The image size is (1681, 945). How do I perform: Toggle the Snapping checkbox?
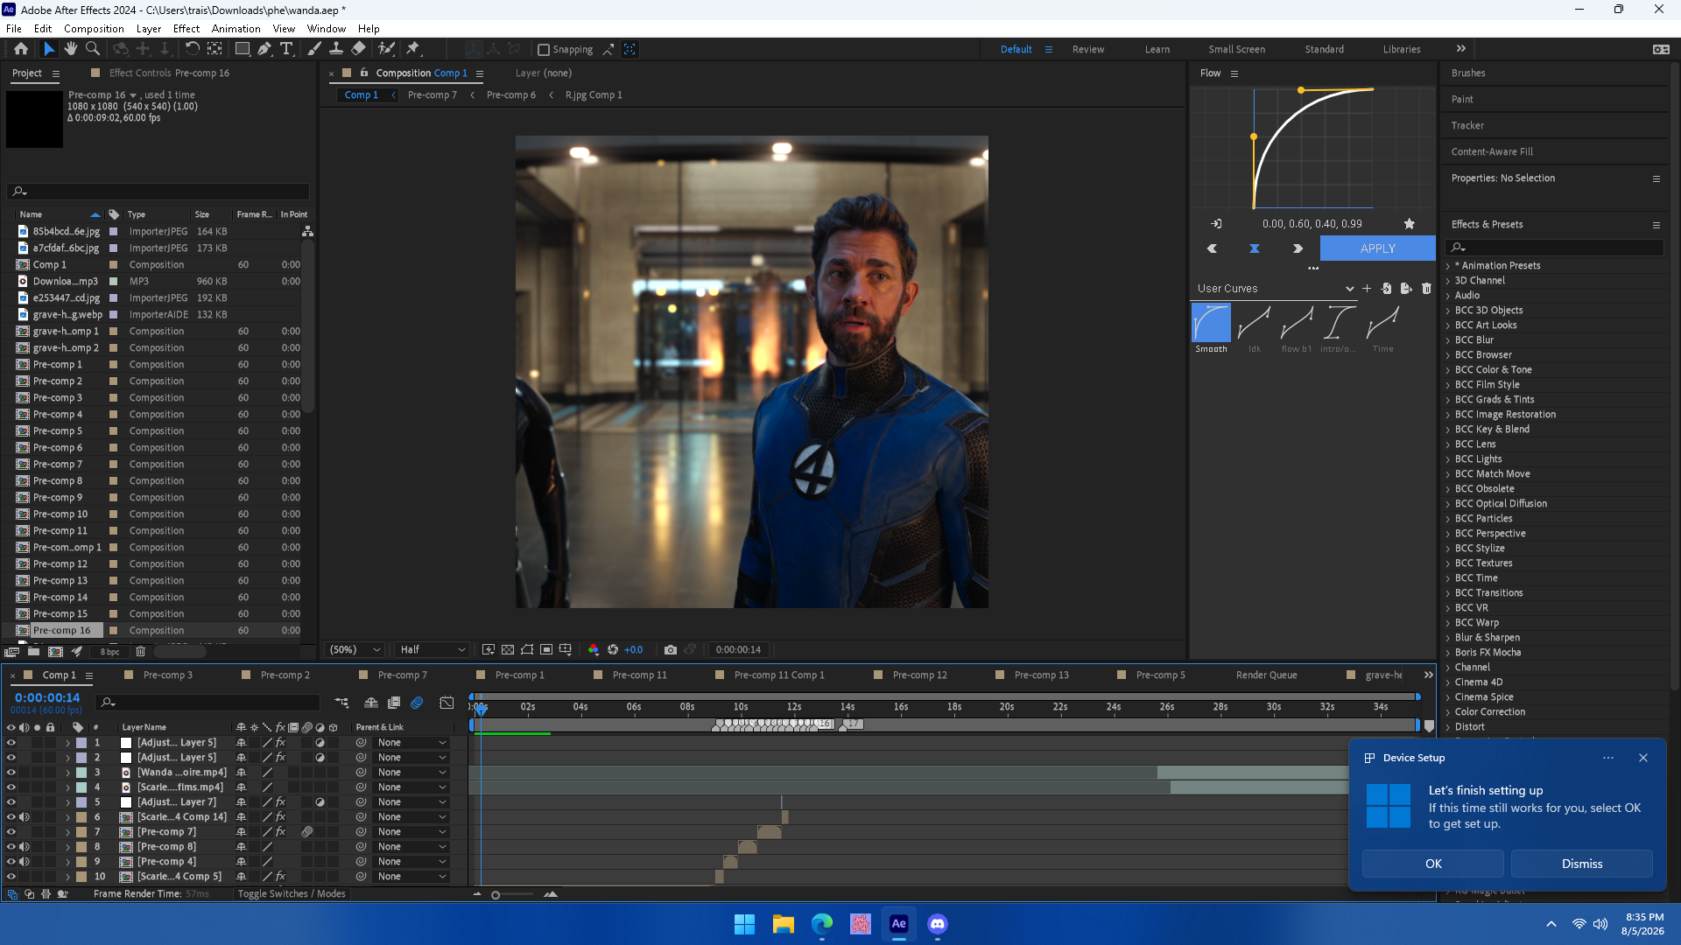click(x=544, y=50)
